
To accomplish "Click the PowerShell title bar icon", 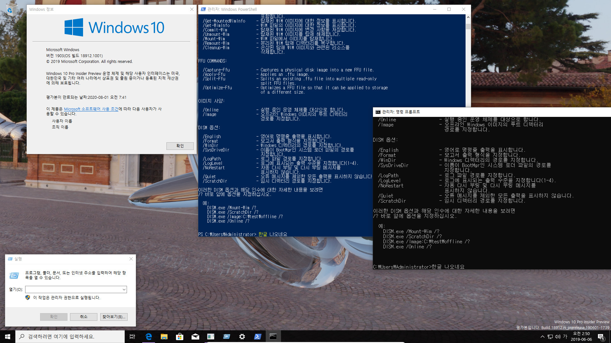I will (x=203, y=9).
